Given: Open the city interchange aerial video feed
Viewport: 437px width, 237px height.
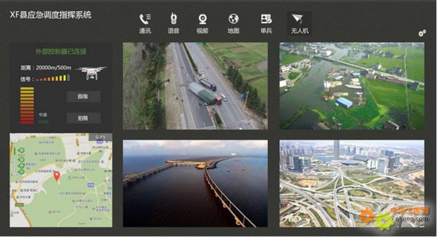Looking at the screenshot, I should (x=351, y=183).
